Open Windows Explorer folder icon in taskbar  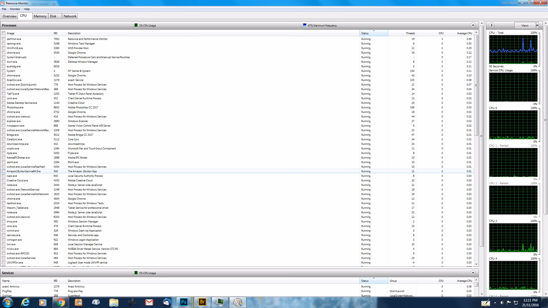pos(114,302)
